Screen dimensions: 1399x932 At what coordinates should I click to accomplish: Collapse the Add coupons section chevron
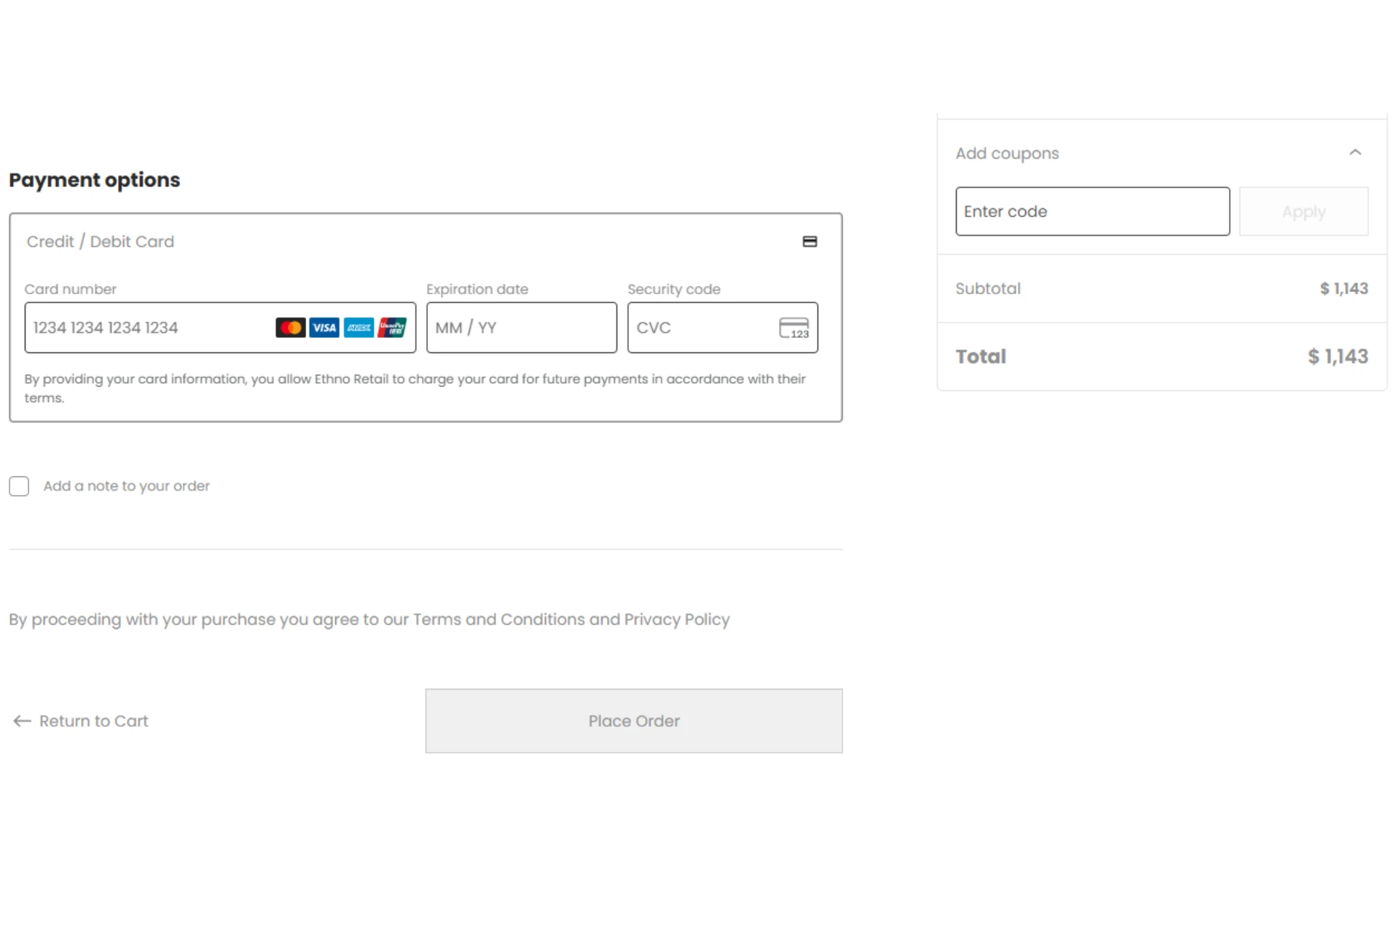pos(1355,153)
